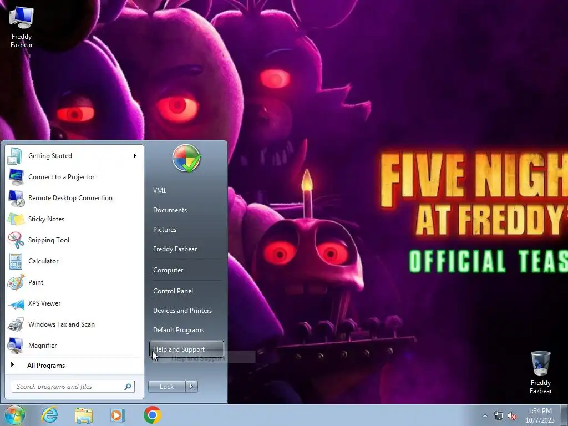Click the user account picture
The image size is (568, 426).
tap(186, 158)
